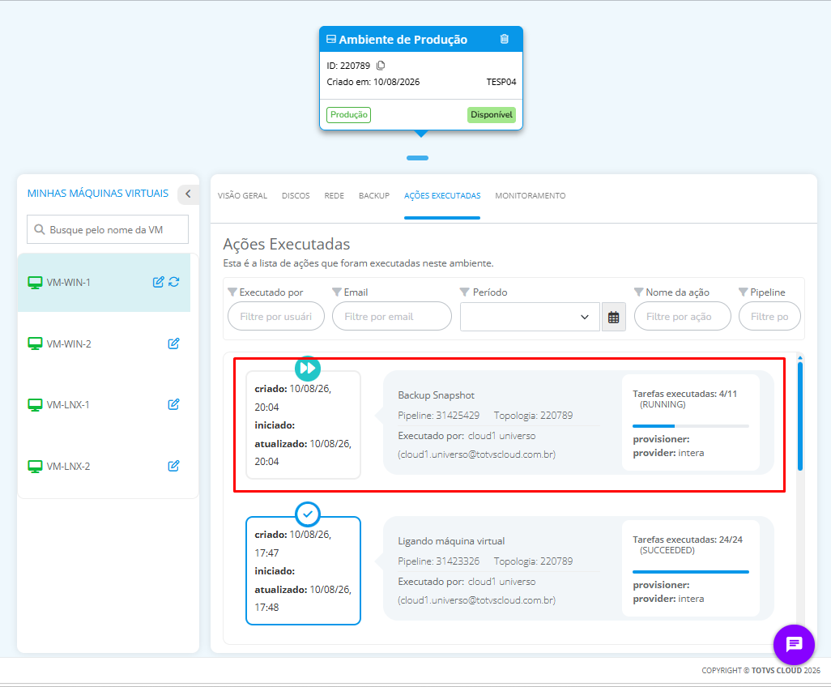This screenshot has height=687, width=831.
Task: Click the running fast-forward status icon
Action: (308, 368)
